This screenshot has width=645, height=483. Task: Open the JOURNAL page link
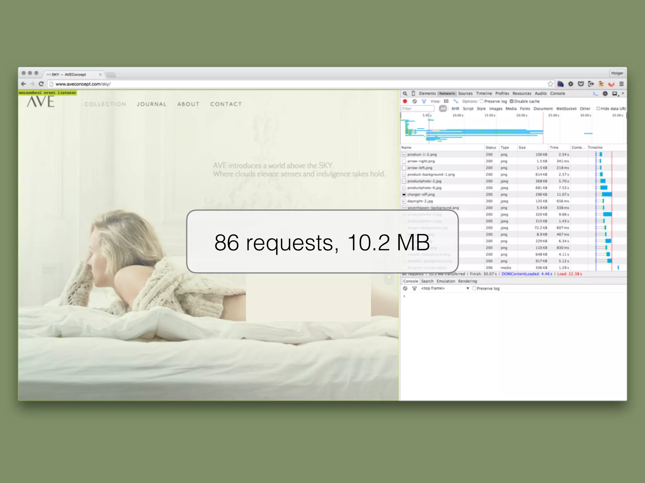[x=151, y=104]
